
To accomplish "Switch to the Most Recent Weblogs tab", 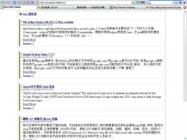I will coord(127,7).
